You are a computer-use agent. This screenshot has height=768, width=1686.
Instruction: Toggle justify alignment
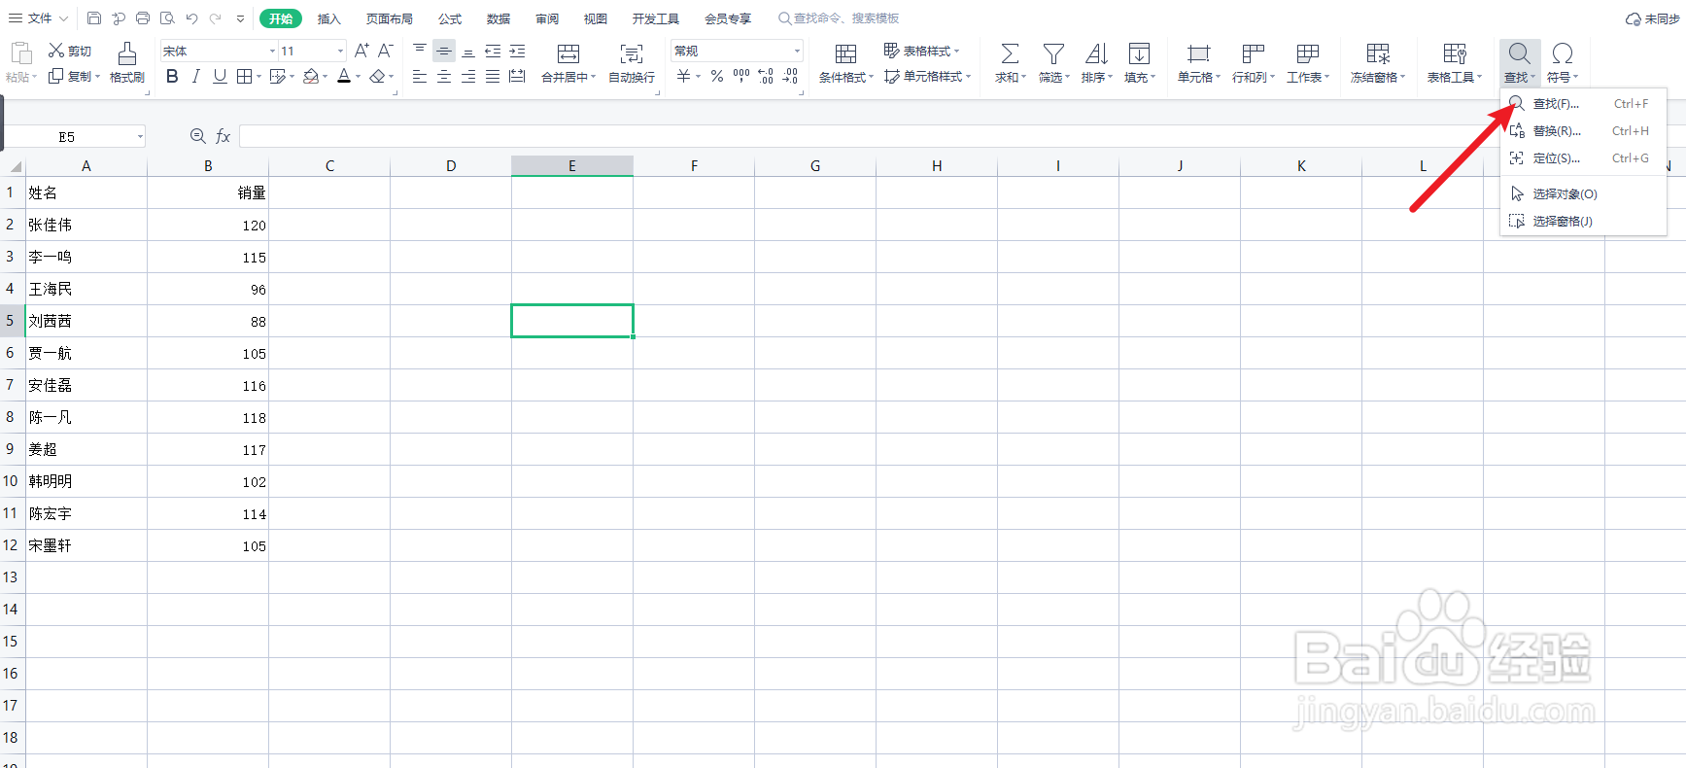coord(493,76)
